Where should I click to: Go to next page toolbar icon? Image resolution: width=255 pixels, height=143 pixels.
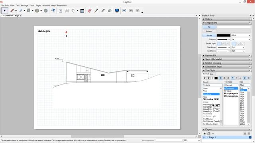pos(137,11)
